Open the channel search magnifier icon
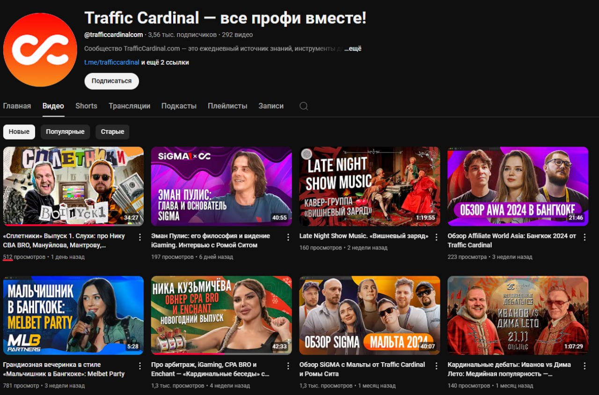Image resolution: width=599 pixels, height=395 pixels. point(304,106)
